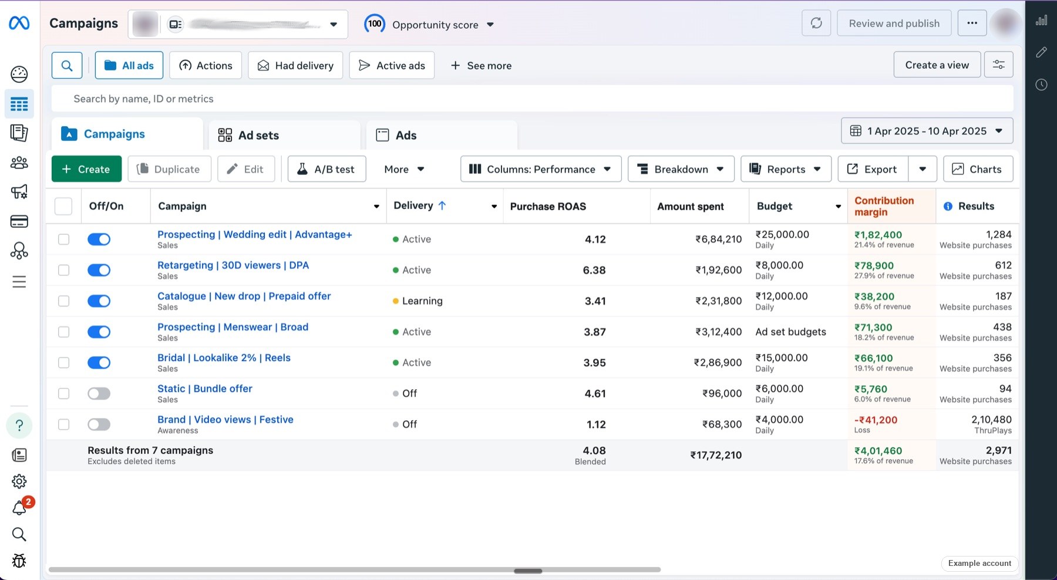The width and height of the screenshot is (1057, 580).
Task: Open the bar chart icon in right panel
Action: point(1041,21)
